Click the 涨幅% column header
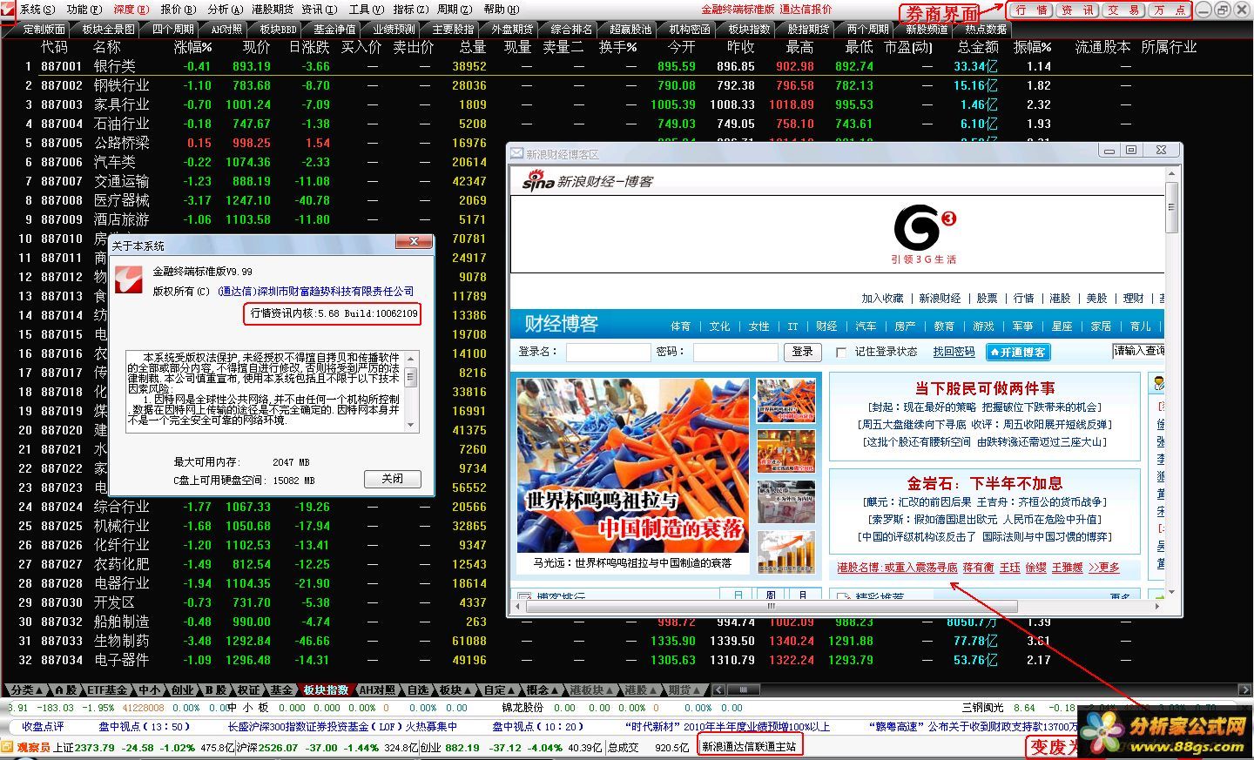The height and width of the screenshot is (760, 1254). (x=192, y=47)
